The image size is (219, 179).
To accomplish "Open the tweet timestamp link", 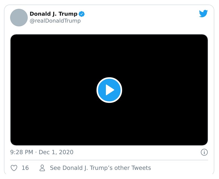I will point(41,151).
